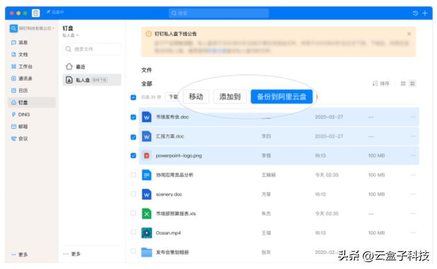Open file Ocean.mp4
Viewport: 437px width, 269px height.
[x=168, y=233]
